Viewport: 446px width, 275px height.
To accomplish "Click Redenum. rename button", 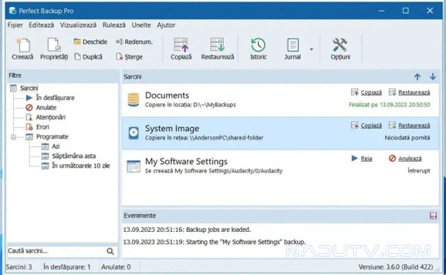I will (x=134, y=42).
